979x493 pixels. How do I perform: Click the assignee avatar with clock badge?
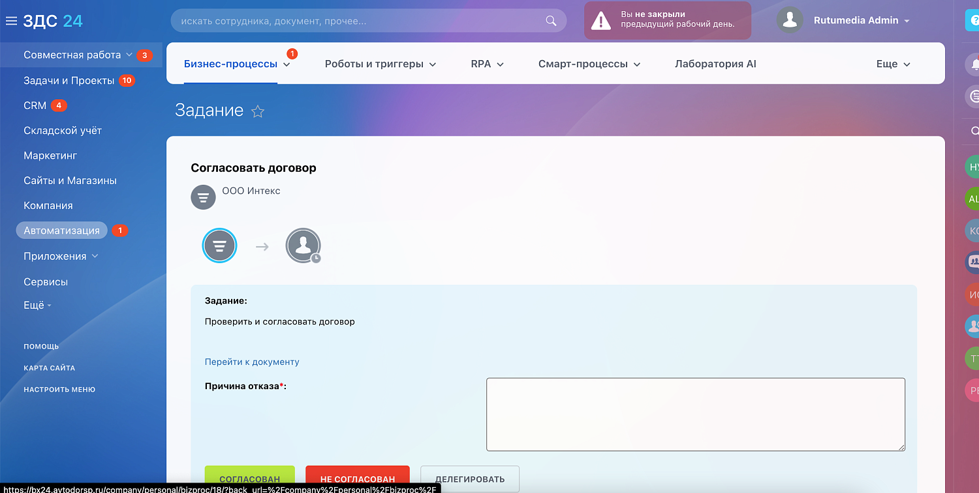click(303, 246)
